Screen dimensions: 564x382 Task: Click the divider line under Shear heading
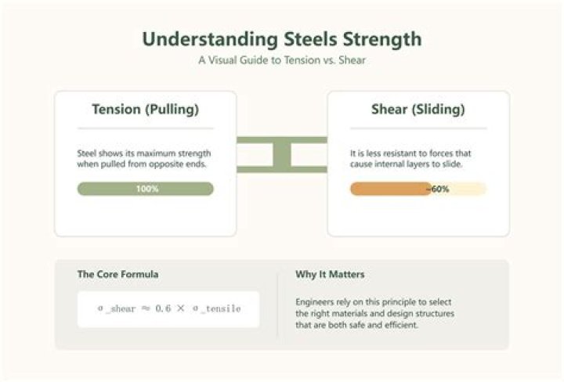point(418,128)
